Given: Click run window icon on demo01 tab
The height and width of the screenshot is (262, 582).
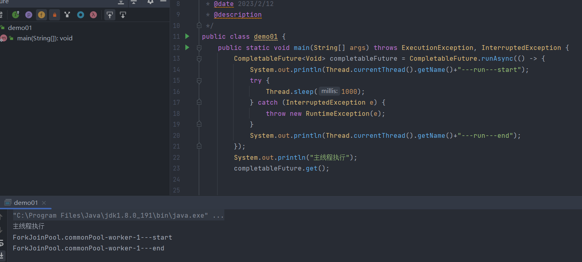Looking at the screenshot, I should coord(8,203).
